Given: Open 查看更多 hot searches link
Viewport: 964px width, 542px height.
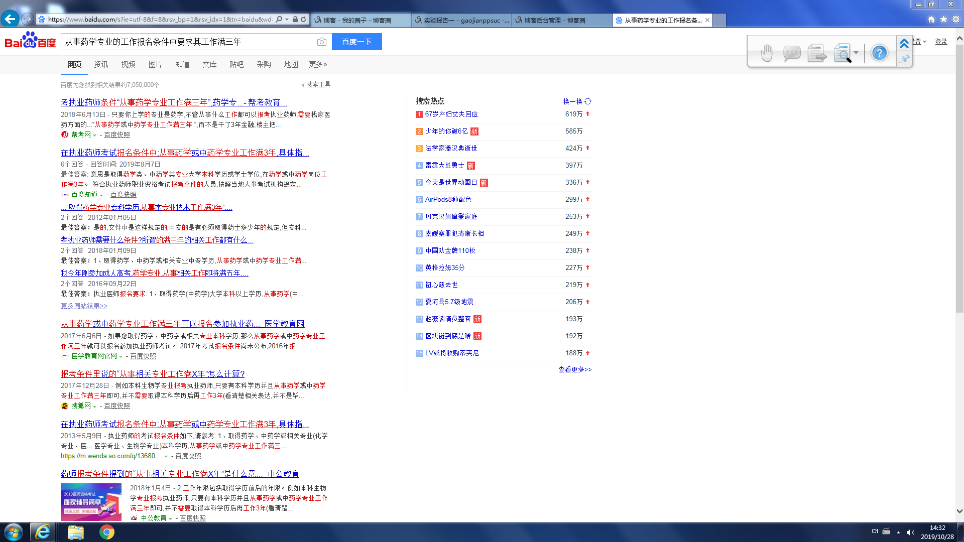Looking at the screenshot, I should point(575,369).
